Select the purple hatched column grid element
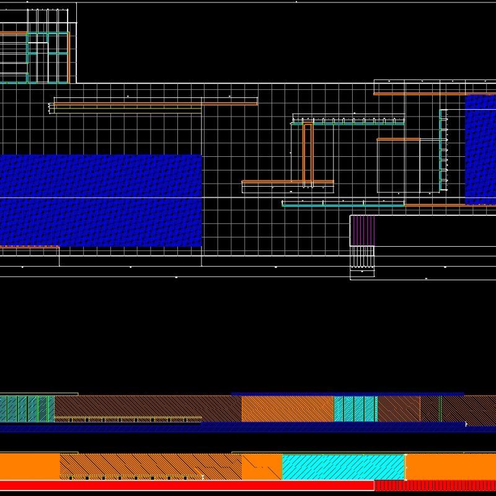 click(x=363, y=229)
